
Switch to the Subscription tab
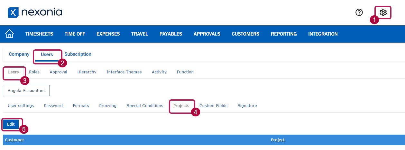pos(78,54)
